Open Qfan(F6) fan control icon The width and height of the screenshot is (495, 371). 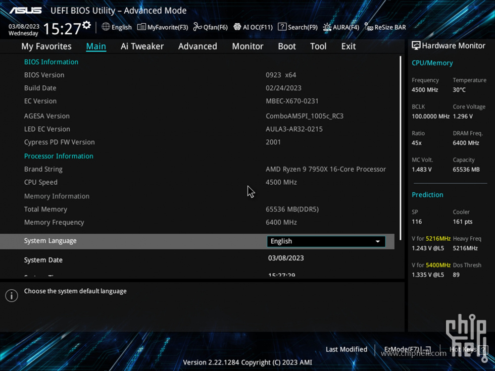click(197, 27)
